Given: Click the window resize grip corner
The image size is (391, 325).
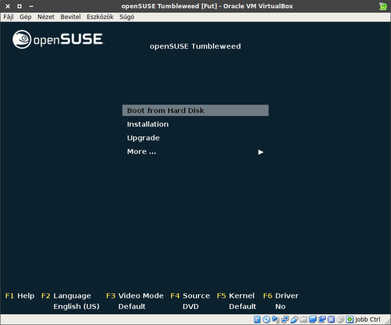Looking at the screenshot, I should coord(388,322).
